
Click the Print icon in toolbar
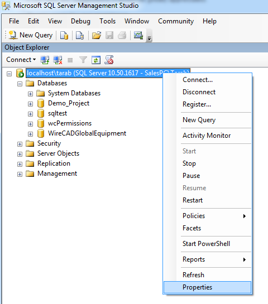tap(122, 35)
